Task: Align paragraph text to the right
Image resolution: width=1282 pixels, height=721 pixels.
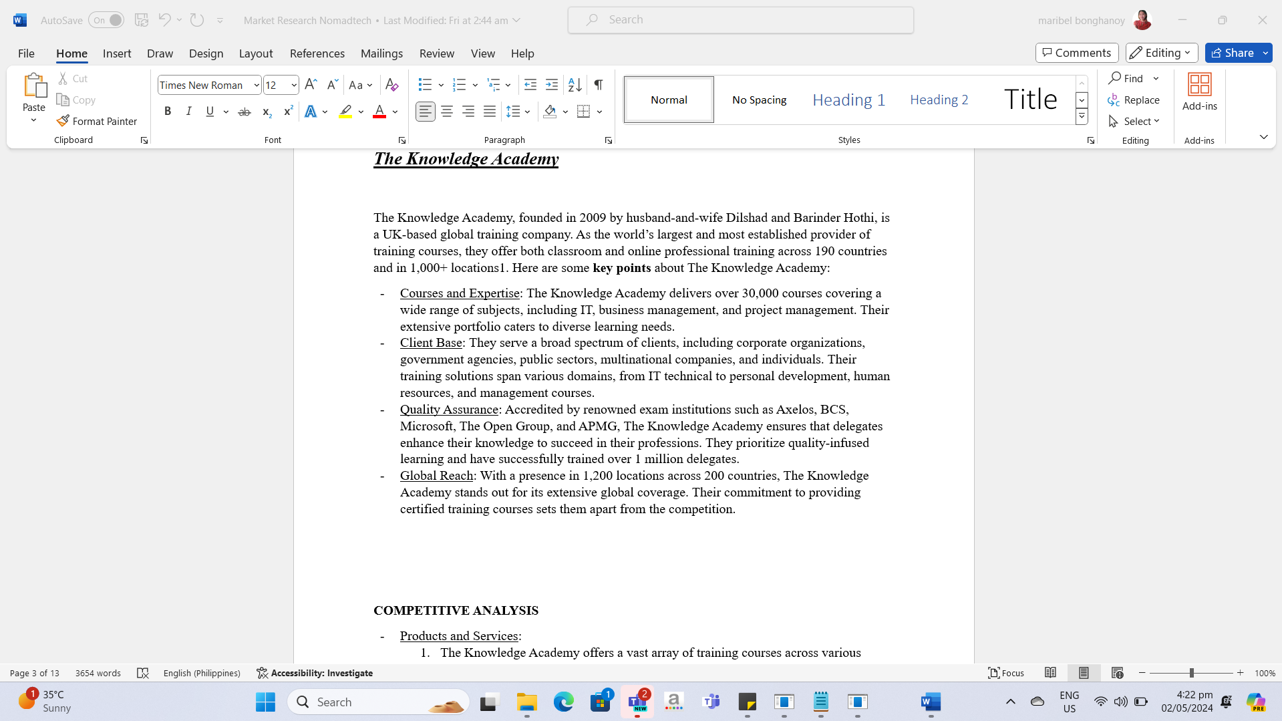Action: click(468, 112)
